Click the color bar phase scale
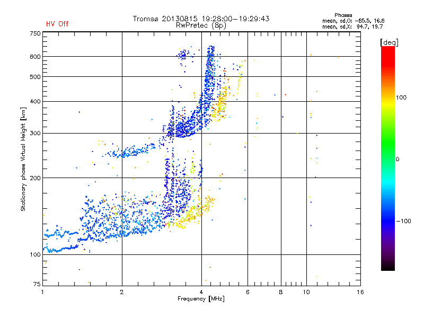This screenshot has width=424, height=318. click(388, 158)
